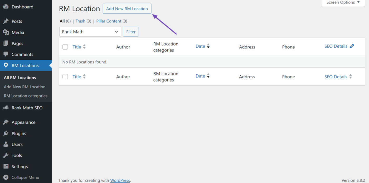Screen dimensions: 369x183
Task: Click the Comments speech bubble icon
Action: click(6, 54)
